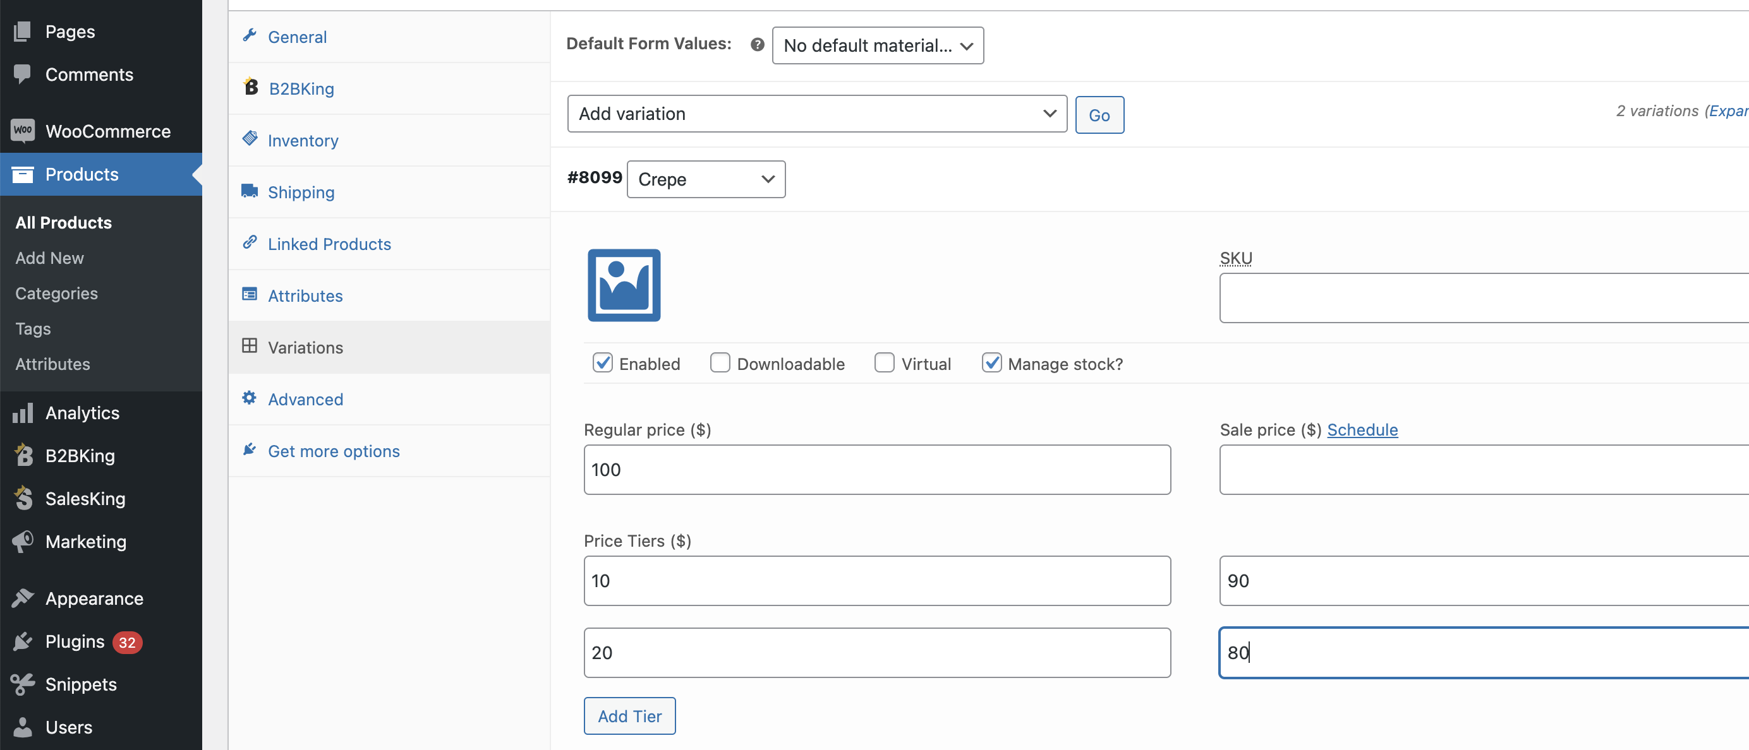Open Categories under Products menu
1749x750 pixels.
[x=56, y=293]
